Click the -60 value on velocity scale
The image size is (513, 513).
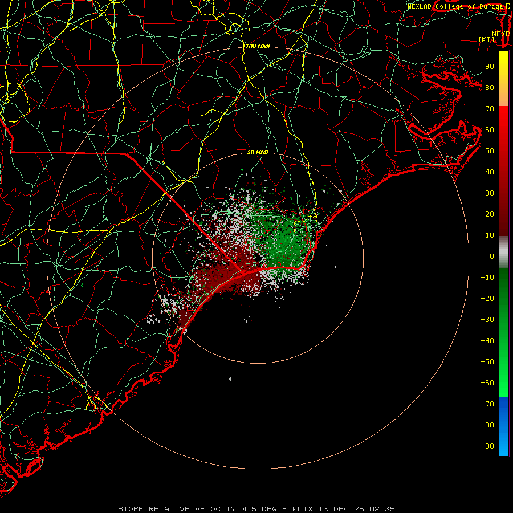pyautogui.click(x=487, y=383)
